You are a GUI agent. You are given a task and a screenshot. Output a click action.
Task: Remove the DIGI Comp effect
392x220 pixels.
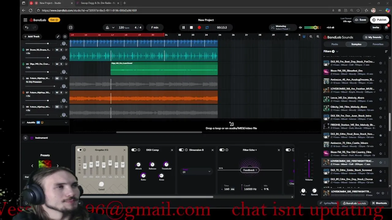point(172,150)
